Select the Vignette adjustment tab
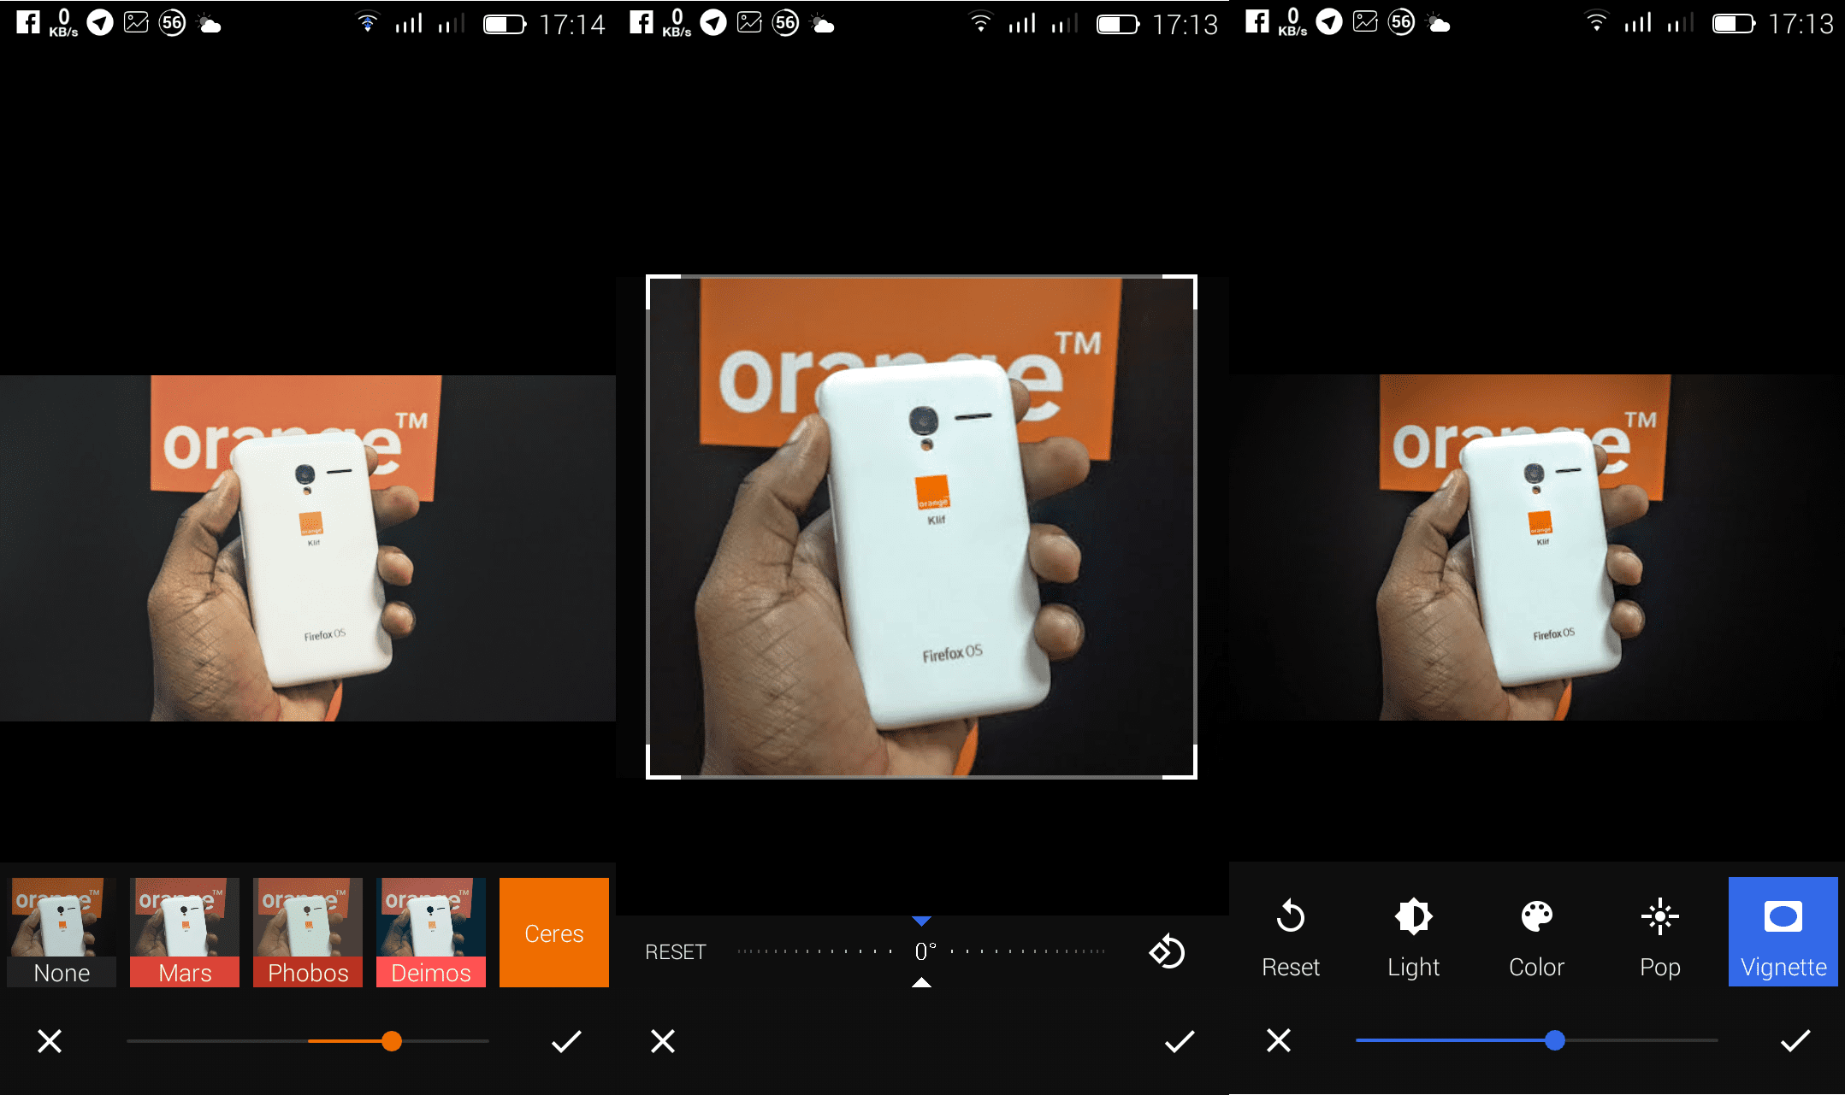 [x=1783, y=933]
